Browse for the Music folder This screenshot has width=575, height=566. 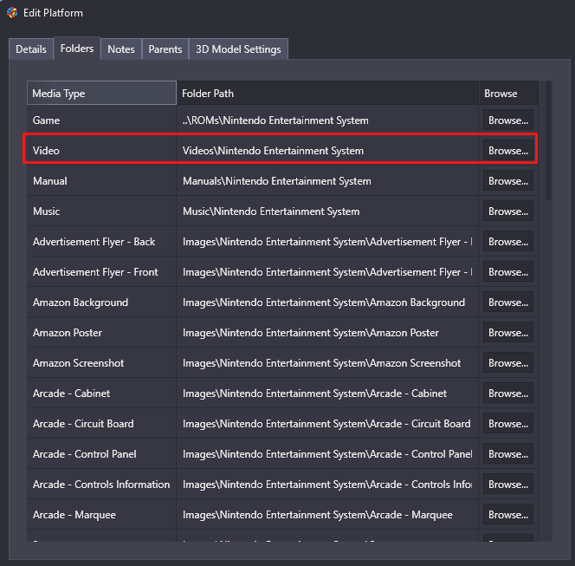tap(508, 211)
